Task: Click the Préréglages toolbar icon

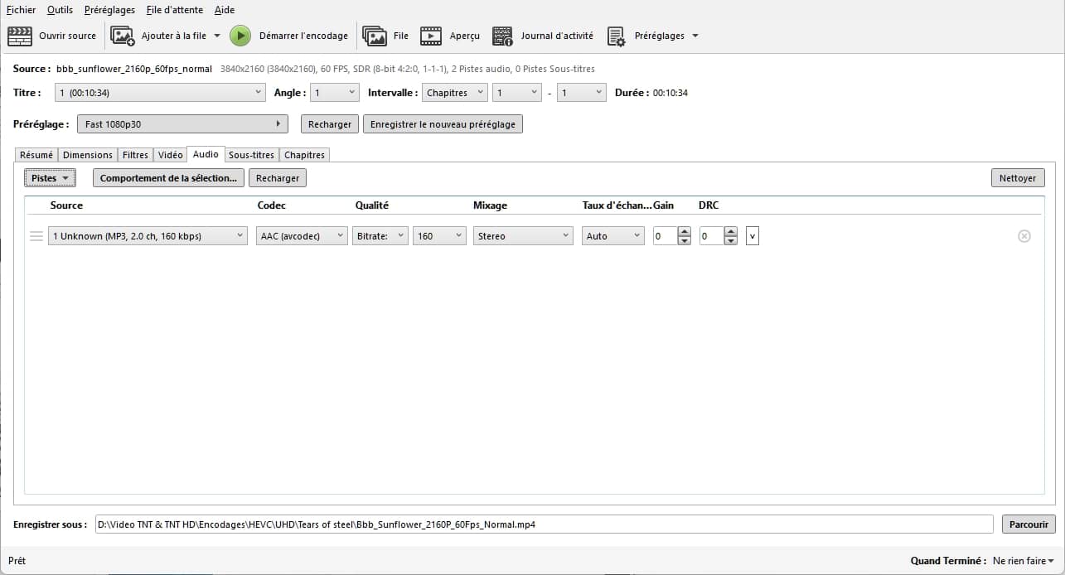Action: coord(616,36)
